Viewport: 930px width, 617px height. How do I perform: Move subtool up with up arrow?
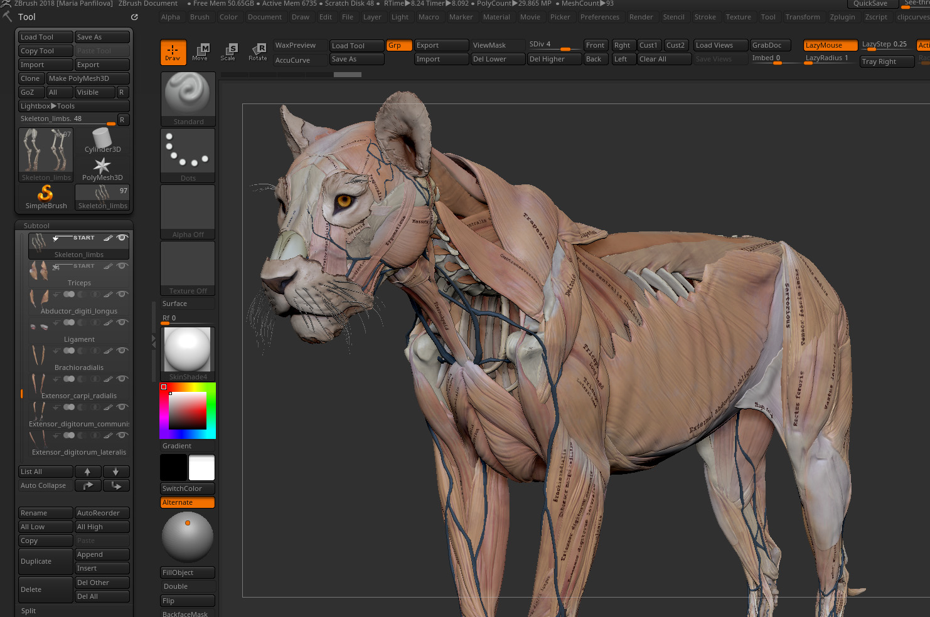click(88, 472)
